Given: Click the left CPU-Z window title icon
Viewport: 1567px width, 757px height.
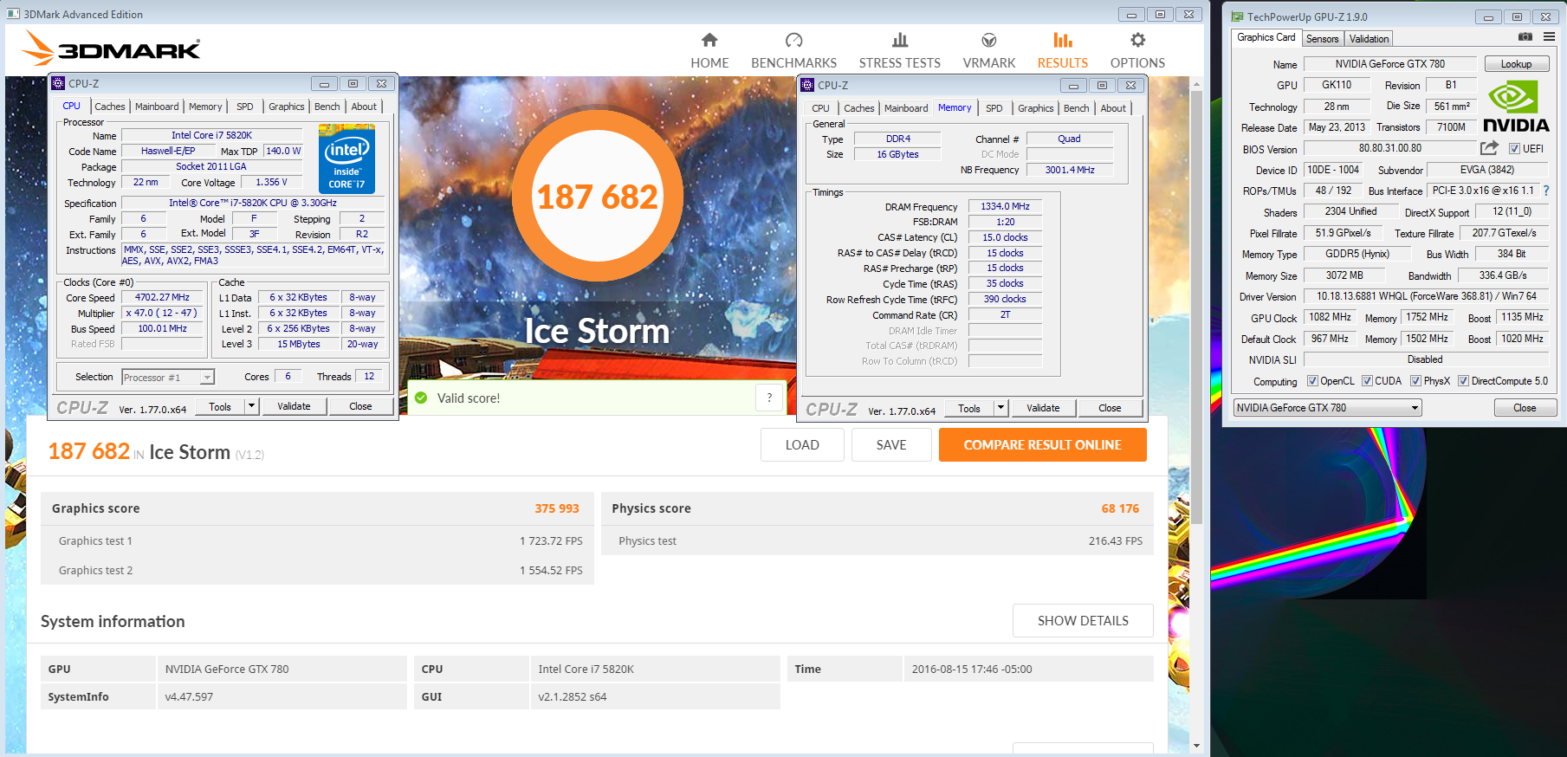Looking at the screenshot, I should 58,83.
